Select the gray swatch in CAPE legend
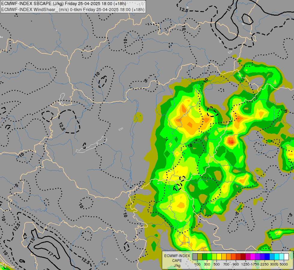Image resolution: width=294 pixels, height=270 pixels. pos(195,257)
